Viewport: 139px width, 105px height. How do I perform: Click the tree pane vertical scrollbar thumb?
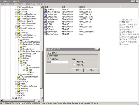point(41,69)
